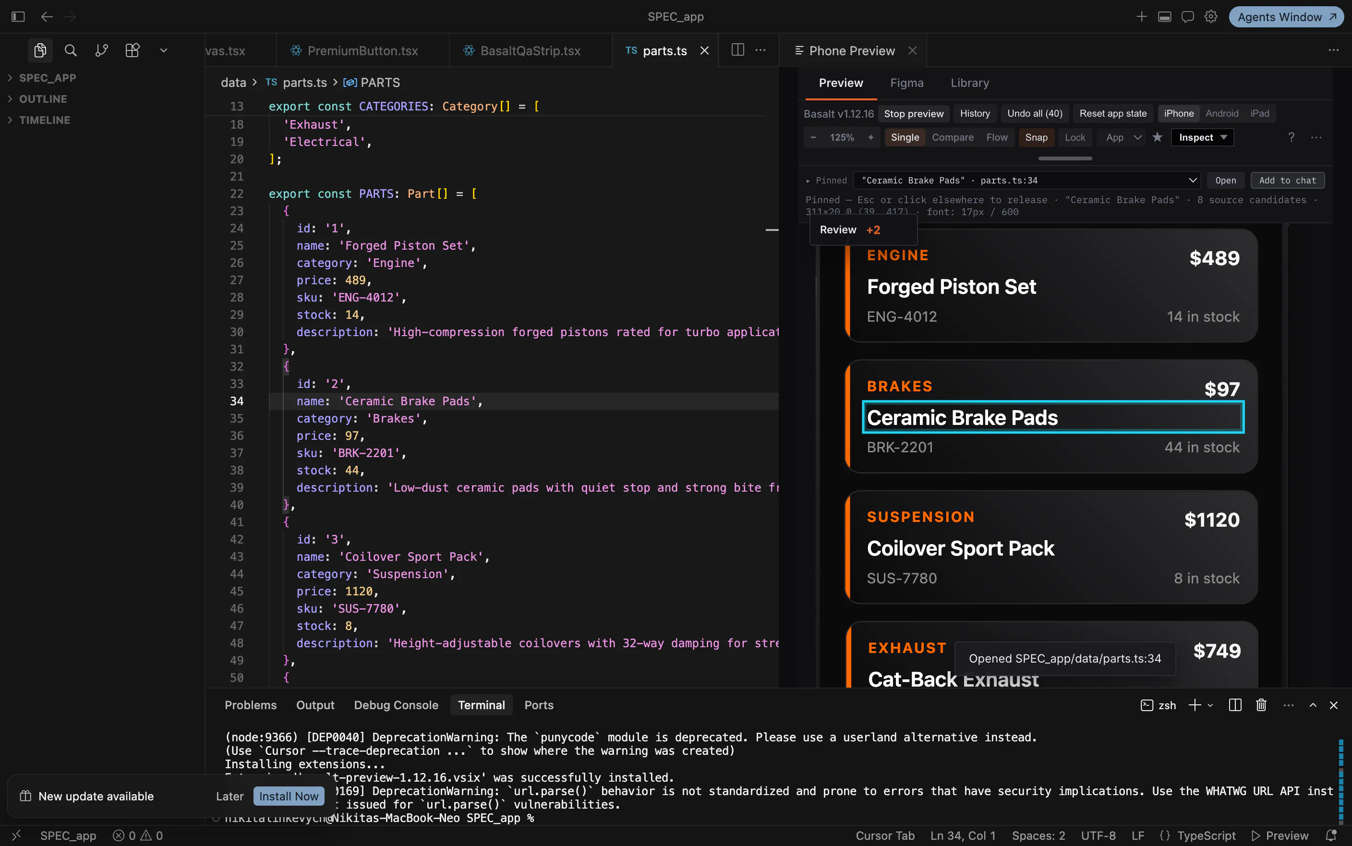The image size is (1352, 846).
Task: Close the parts.ts tab
Action: click(705, 50)
